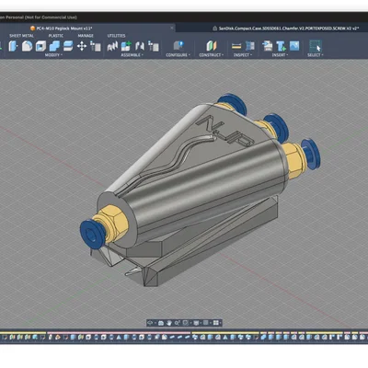Select the Split Body tool icon
Screen dimensions: 368x368
[68, 46]
